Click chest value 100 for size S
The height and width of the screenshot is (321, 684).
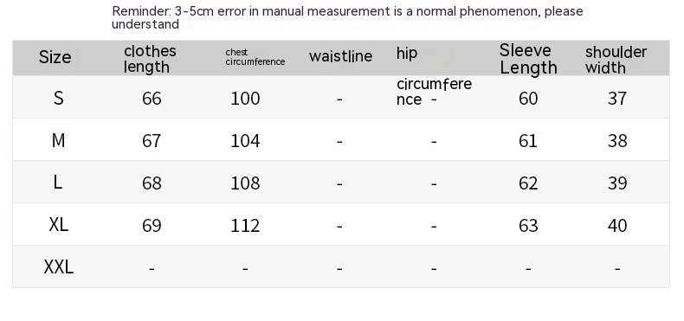tap(245, 99)
